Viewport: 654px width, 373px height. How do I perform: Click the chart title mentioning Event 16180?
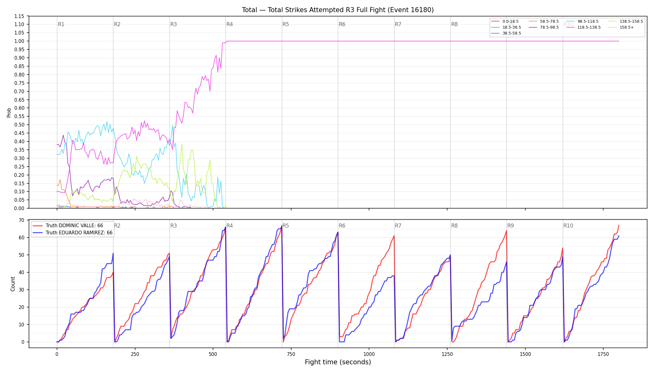pyautogui.click(x=338, y=10)
